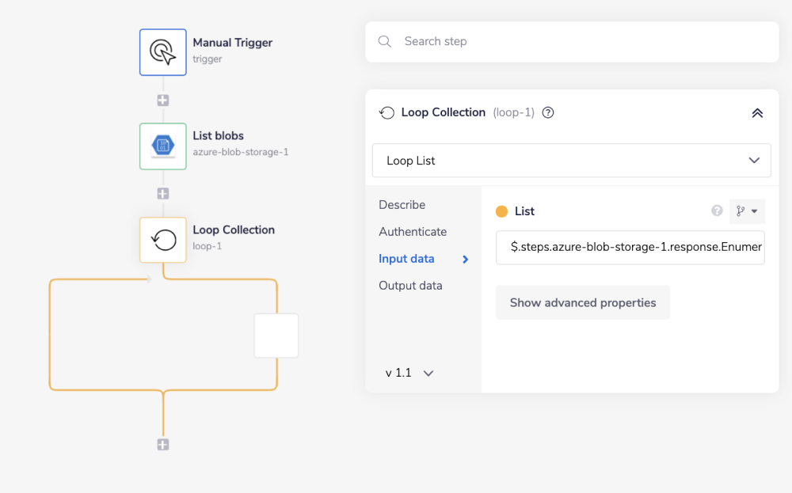Viewport: 792px width, 493px height.
Task: Select the empty step placeholder inside loop
Action: [276, 336]
